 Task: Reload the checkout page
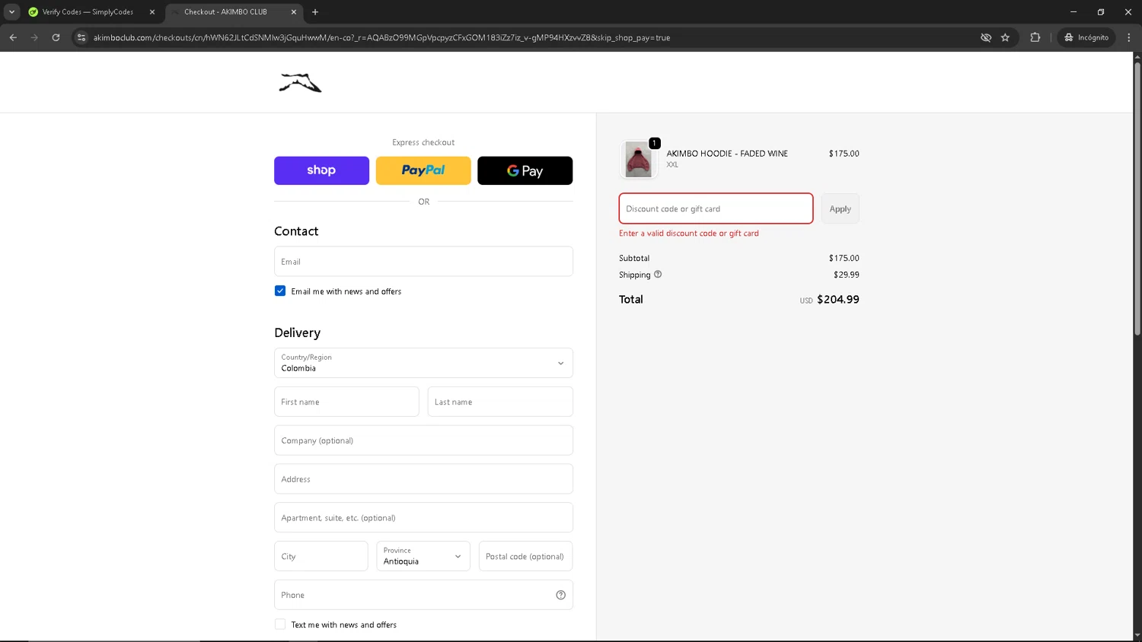(56, 37)
